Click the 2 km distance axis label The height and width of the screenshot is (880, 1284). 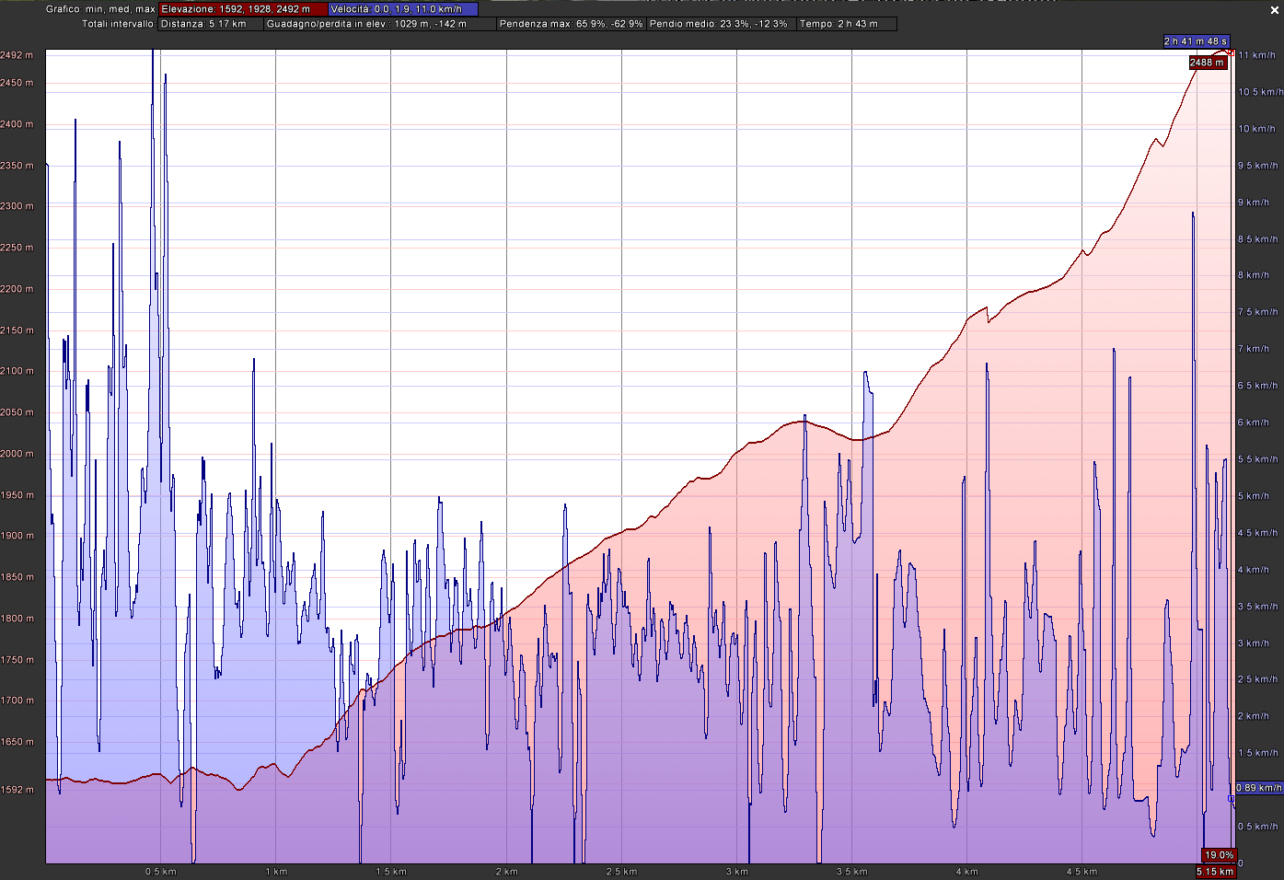506,872
